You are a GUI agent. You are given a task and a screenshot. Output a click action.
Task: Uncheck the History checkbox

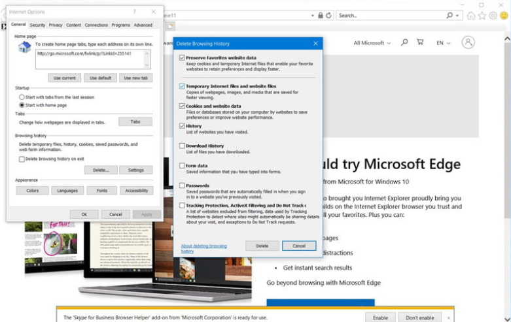182,126
